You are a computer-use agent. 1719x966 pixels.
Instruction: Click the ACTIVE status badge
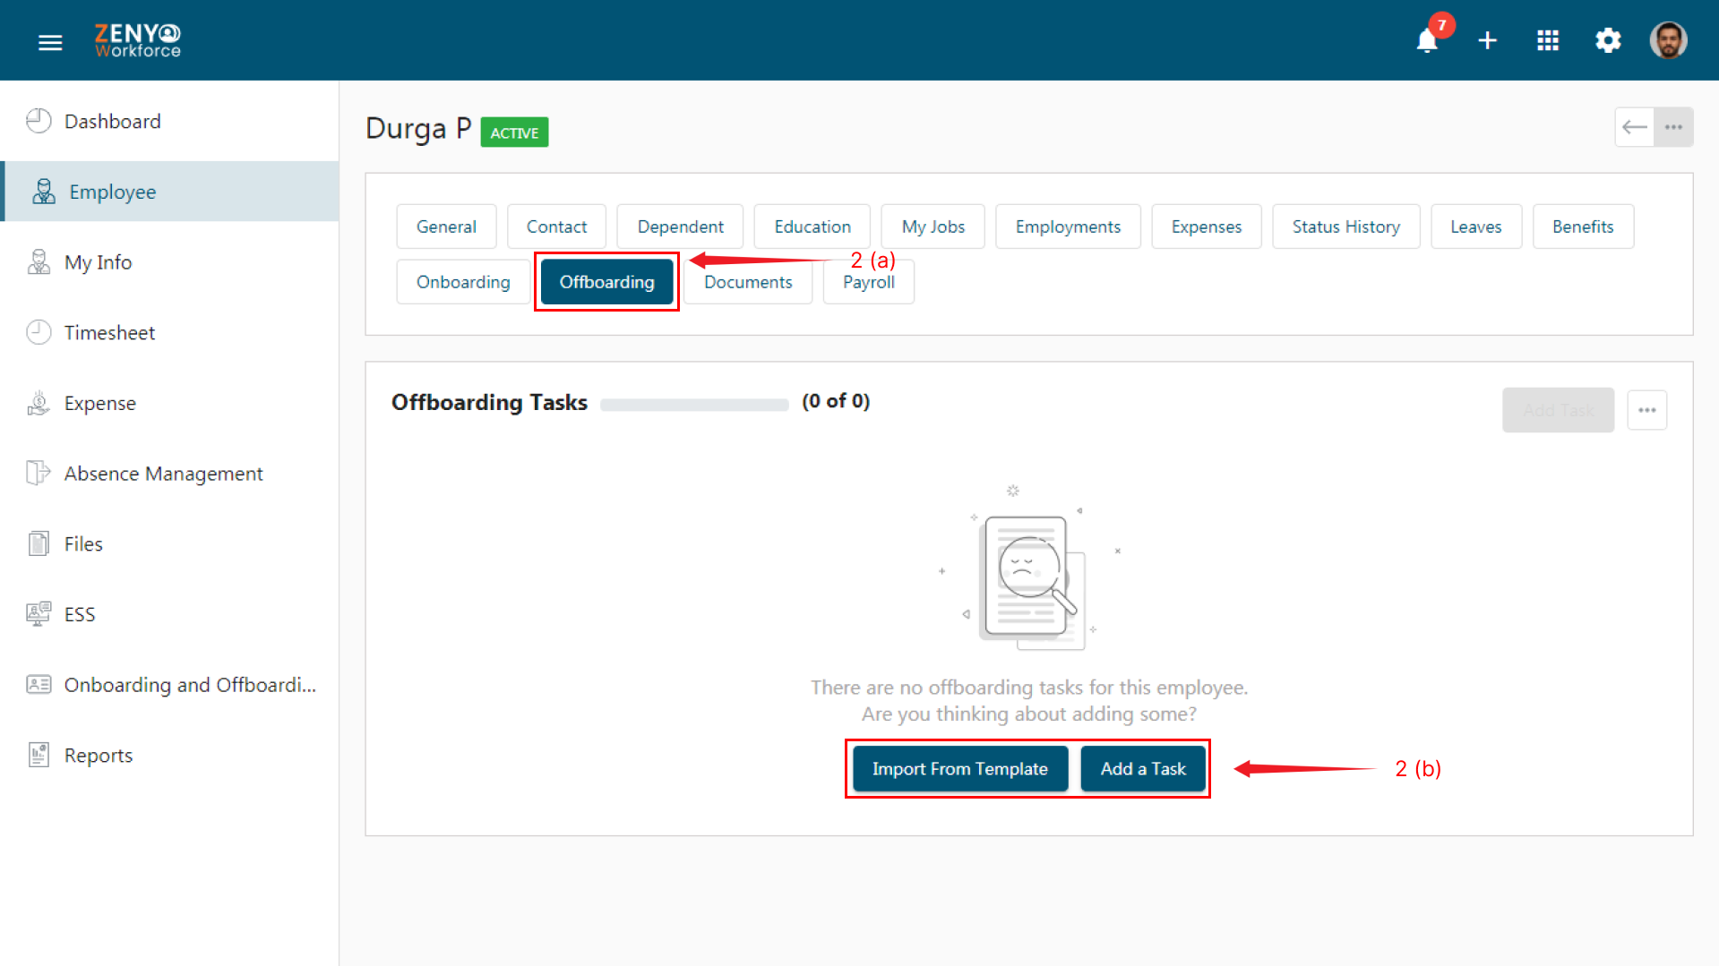(514, 133)
